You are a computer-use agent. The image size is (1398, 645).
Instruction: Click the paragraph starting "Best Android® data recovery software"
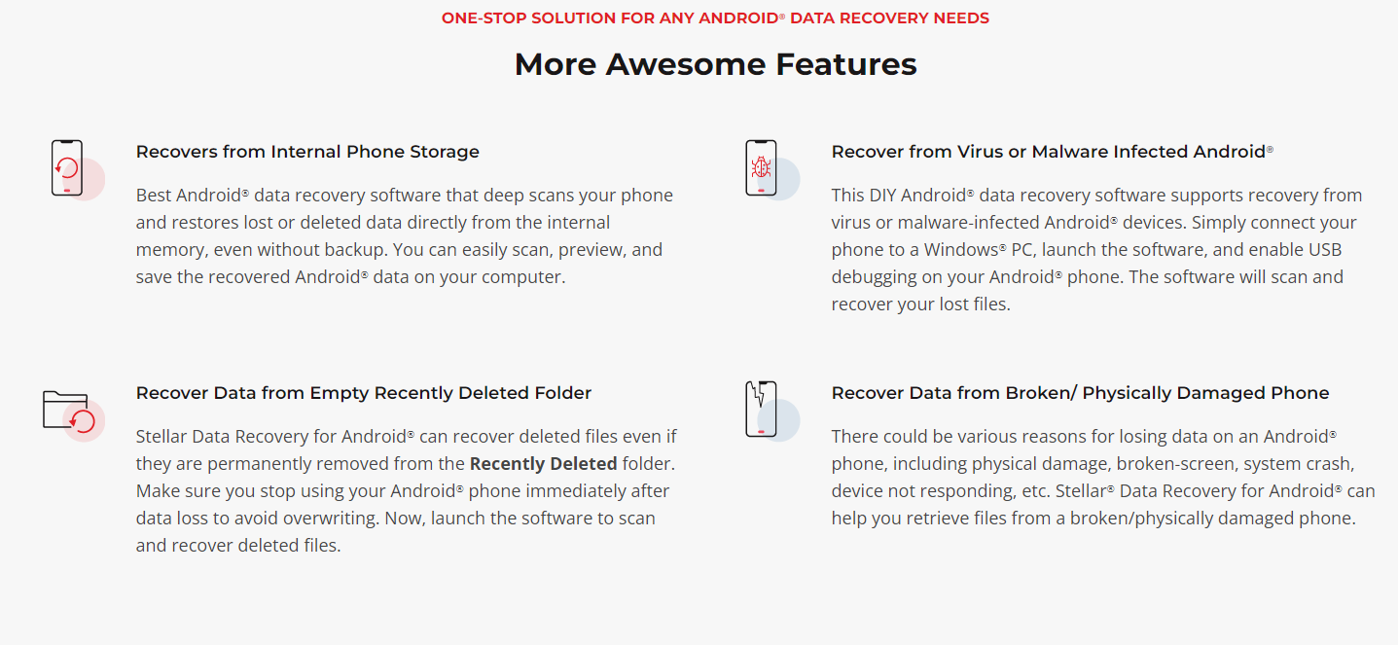point(404,235)
